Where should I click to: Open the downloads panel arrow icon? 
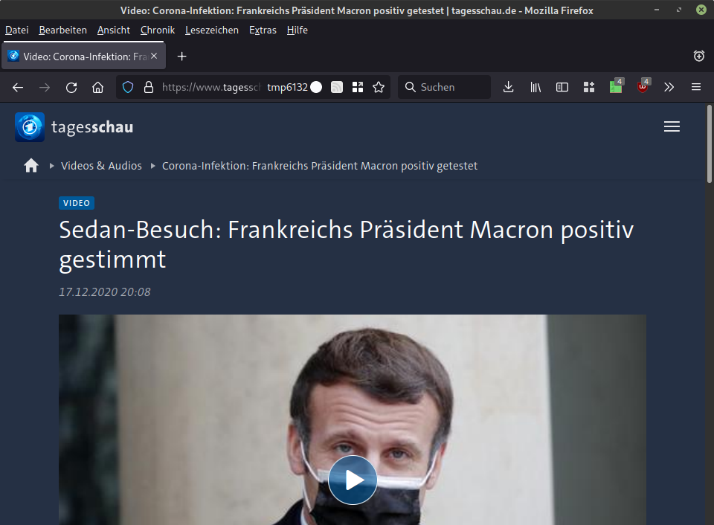(509, 87)
